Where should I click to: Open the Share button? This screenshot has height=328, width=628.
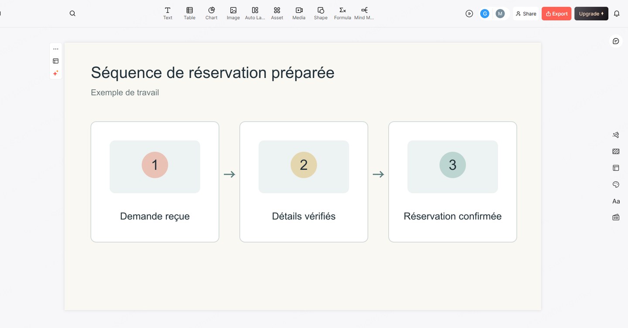526,14
